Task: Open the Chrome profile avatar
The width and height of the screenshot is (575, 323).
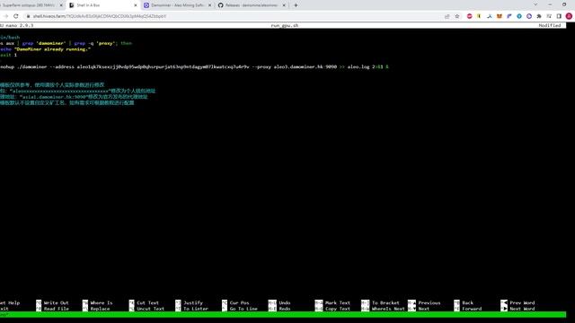Action: (569, 16)
